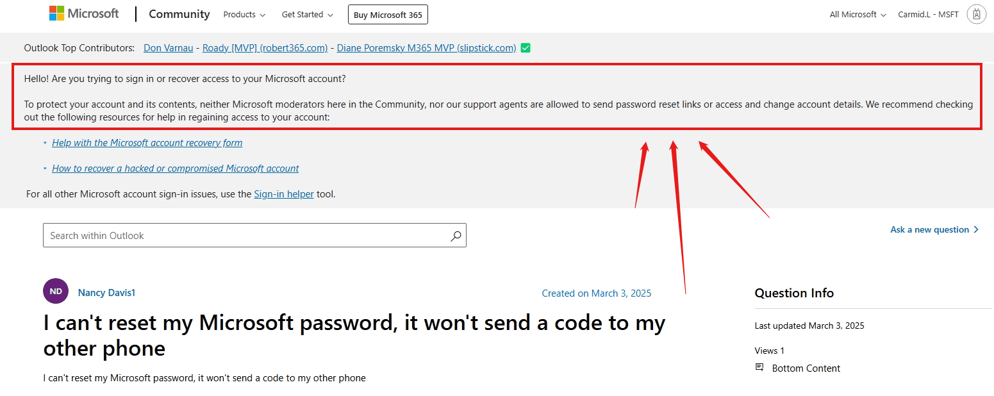Click the green verified badge after Diane Poremsky
Screen dimensions: 994x396
pos(525,47)
